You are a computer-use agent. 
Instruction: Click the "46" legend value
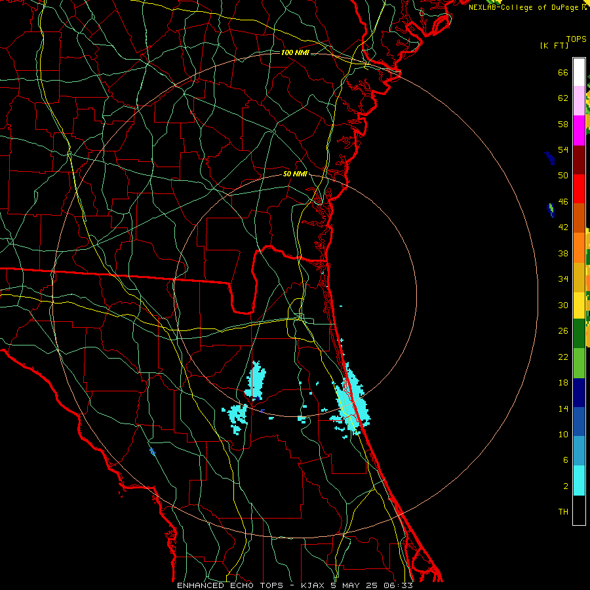point(563,202)
